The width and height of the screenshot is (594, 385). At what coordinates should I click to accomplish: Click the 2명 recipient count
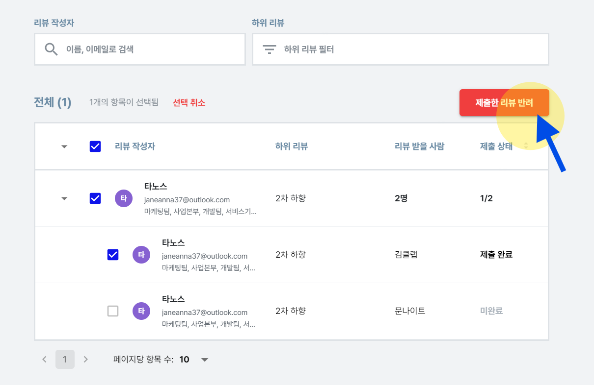pos(401,198)
